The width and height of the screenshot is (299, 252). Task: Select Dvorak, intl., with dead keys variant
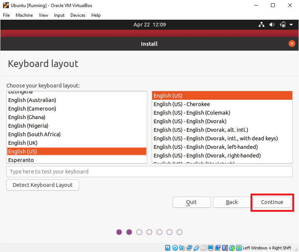click(x=222, y=138)
